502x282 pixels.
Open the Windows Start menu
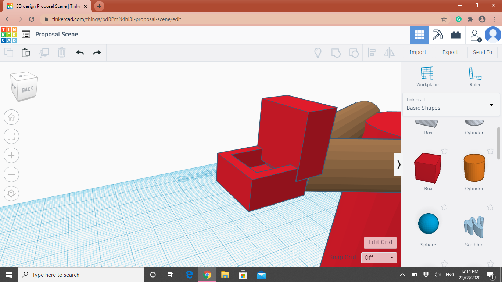tap(9, 275)
